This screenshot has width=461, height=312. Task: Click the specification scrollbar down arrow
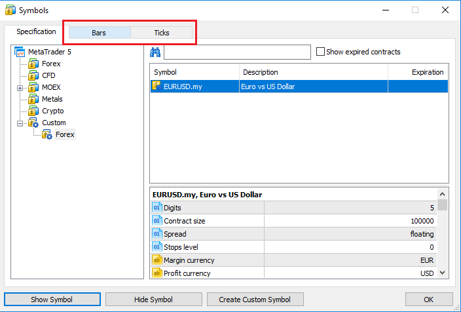442,273
